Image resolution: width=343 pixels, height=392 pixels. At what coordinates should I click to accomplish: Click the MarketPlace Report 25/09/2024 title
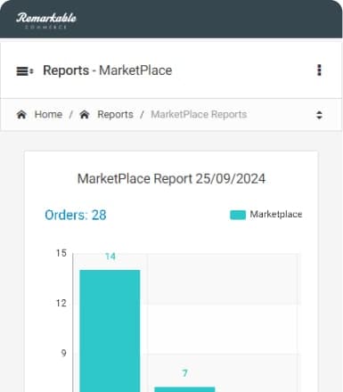click(x=171, y=179)
